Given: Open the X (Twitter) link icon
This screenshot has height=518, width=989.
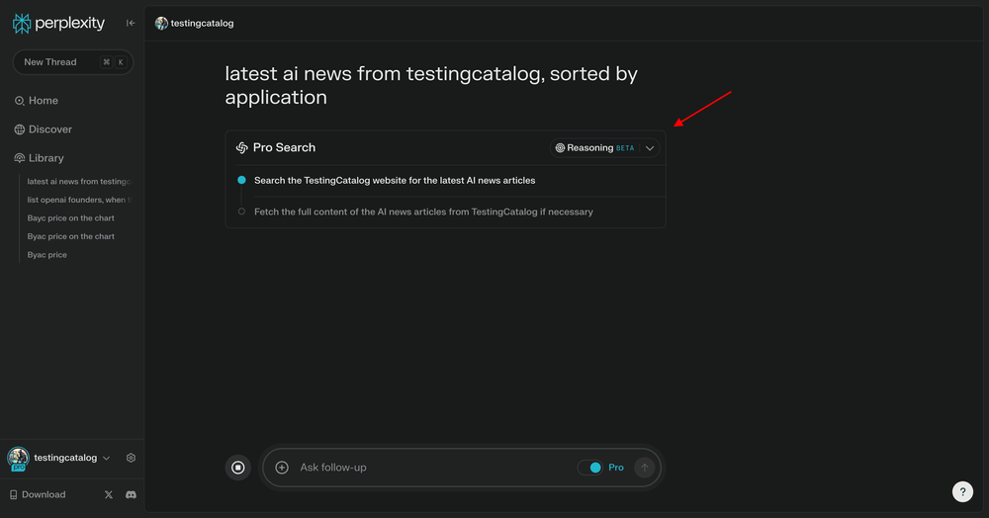Looking at the screenshot, I should click(109, 494).
